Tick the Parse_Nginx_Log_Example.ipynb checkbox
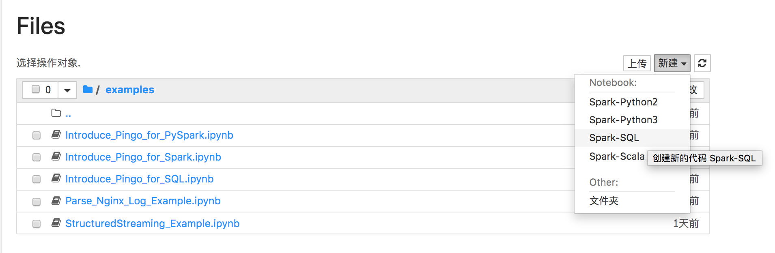The height and width of the screenshot is (253, 775). (x=37, y=202)
